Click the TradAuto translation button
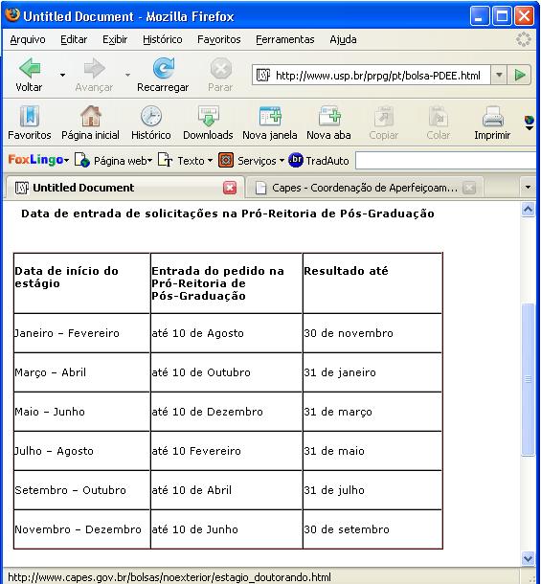This screenshot has width=541, height=584. coord(319,161)
